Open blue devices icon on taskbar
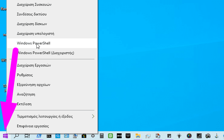The width and height of the screenshot is (224, 140). (x=58, y=136)
